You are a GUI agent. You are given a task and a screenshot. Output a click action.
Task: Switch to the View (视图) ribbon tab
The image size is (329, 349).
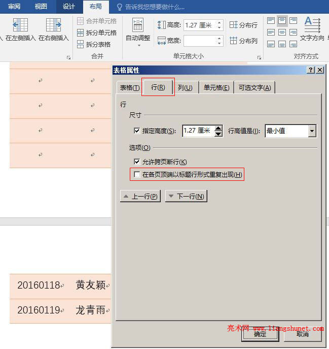pyautogui.click(x=41, y=7)
